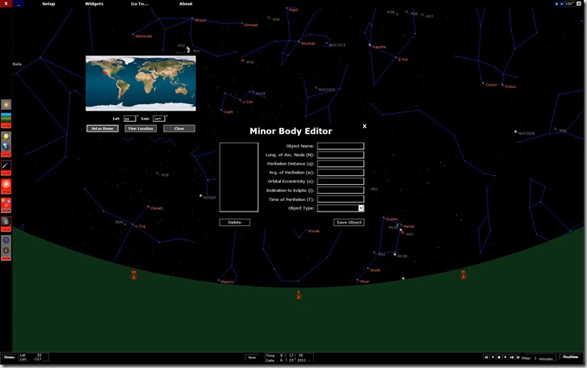Click the Set as Home button

[103, 128]
